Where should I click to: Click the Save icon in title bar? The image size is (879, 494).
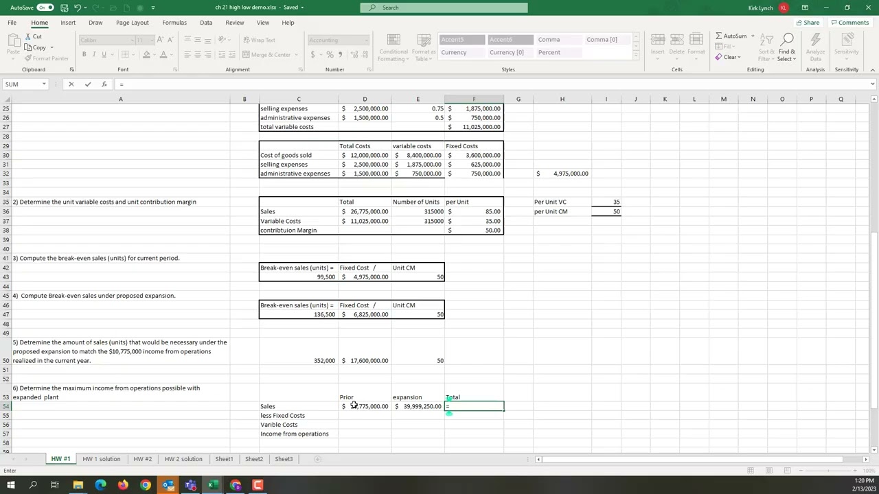(64, 8)
